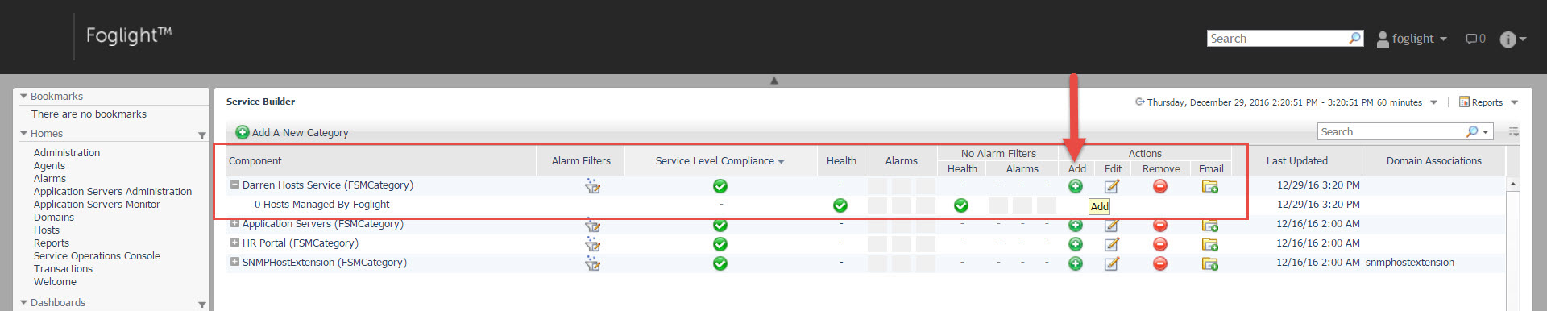Open alarm filter for Darren Hosts Service
The height and width of the screenshot is (311, 1547).
pos(592,186)
